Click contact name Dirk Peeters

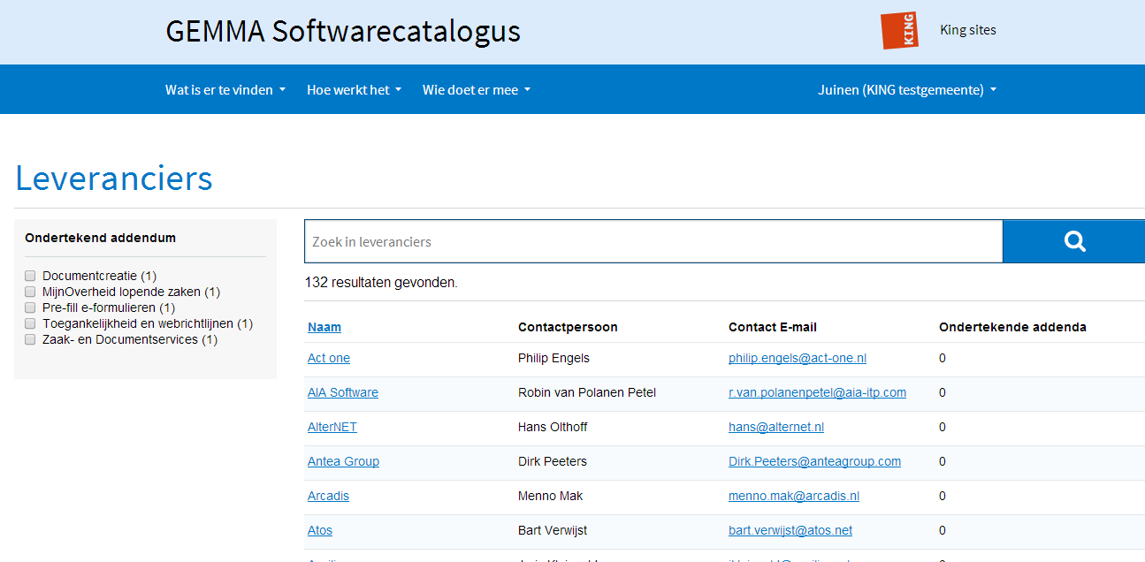pos(553,461)
